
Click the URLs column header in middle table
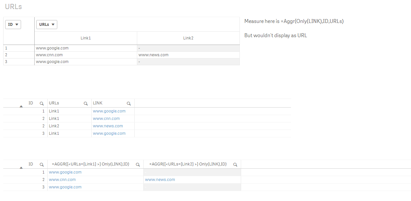tap(54, 103)
